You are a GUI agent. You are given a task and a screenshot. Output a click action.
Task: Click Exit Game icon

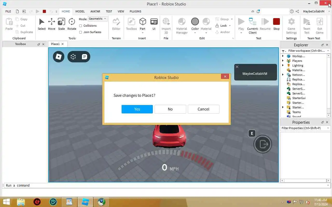320,25
